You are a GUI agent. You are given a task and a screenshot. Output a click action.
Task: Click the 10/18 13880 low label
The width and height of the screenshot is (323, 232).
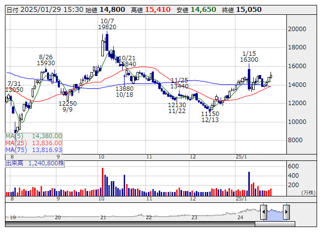pyautogui.click(x=125, y=92)
